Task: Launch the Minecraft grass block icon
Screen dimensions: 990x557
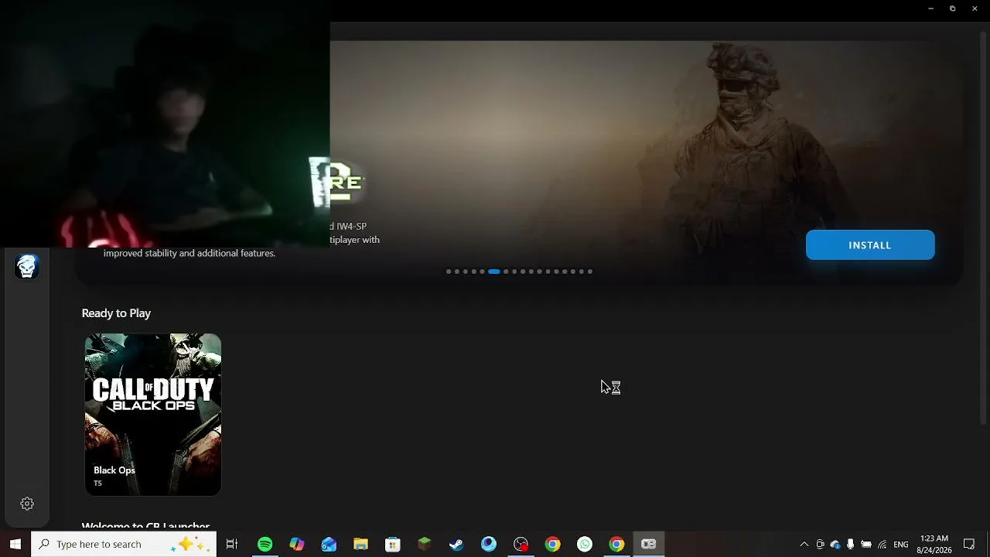Action: (x=425, y=544)
